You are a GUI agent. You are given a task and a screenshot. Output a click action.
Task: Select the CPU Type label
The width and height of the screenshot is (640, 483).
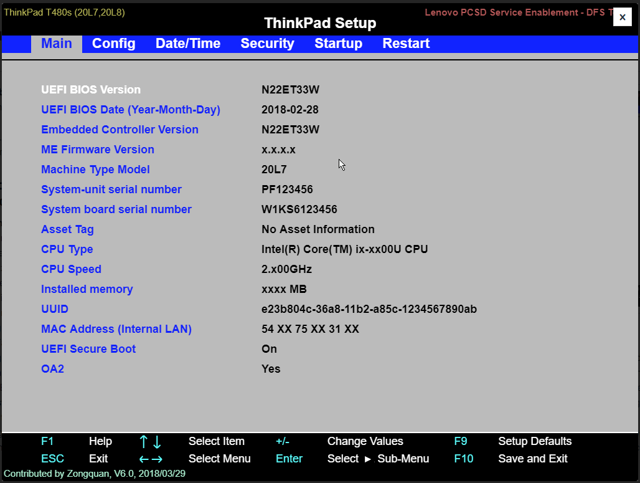(x=67, y=249)
